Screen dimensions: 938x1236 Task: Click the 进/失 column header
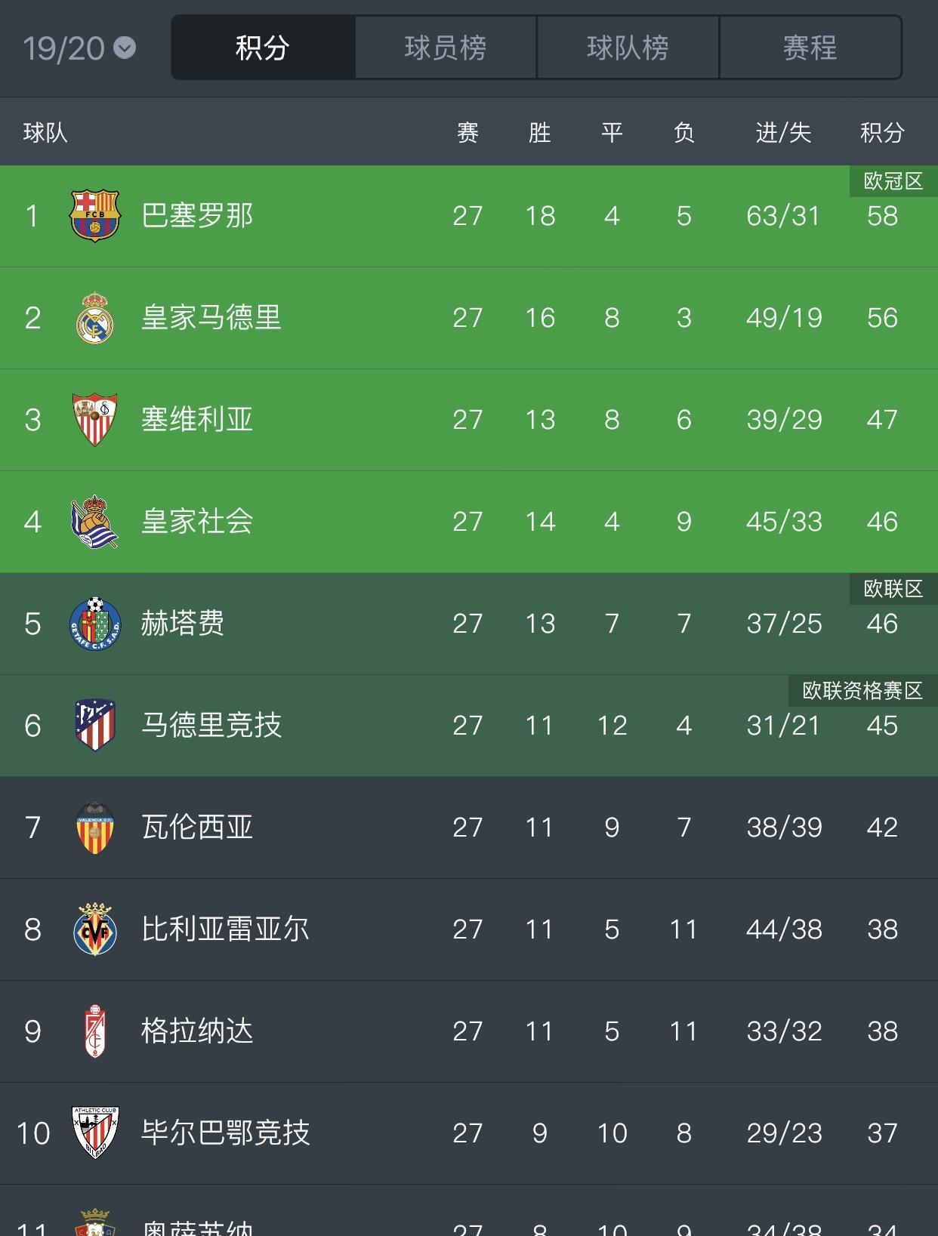[784, 133]
